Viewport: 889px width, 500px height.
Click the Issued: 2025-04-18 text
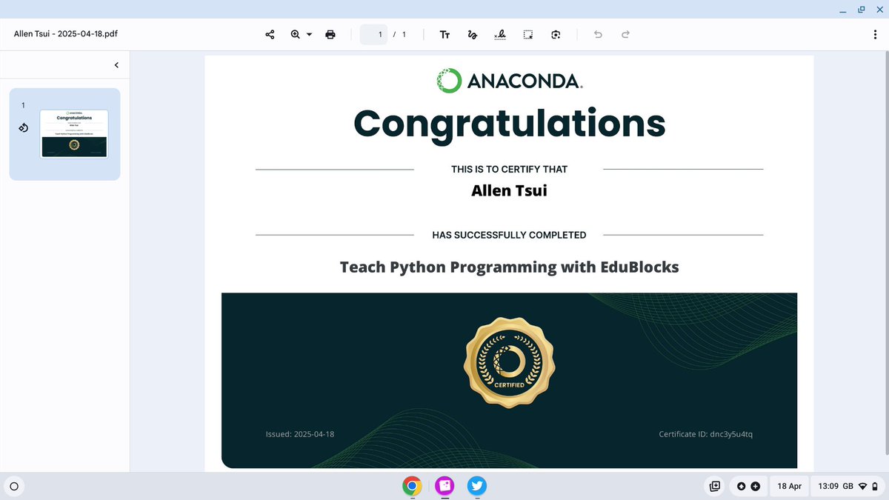coord(300,433)
